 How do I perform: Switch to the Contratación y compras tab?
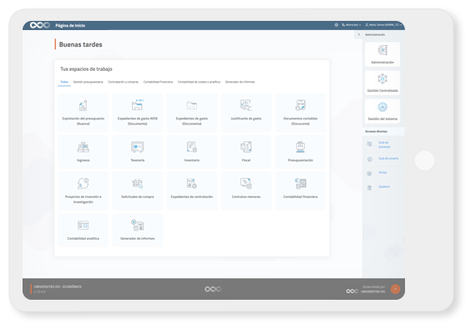click(x=123, y=82)
